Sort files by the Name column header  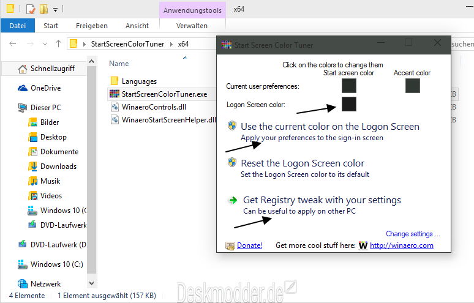[x=119, y=64]
